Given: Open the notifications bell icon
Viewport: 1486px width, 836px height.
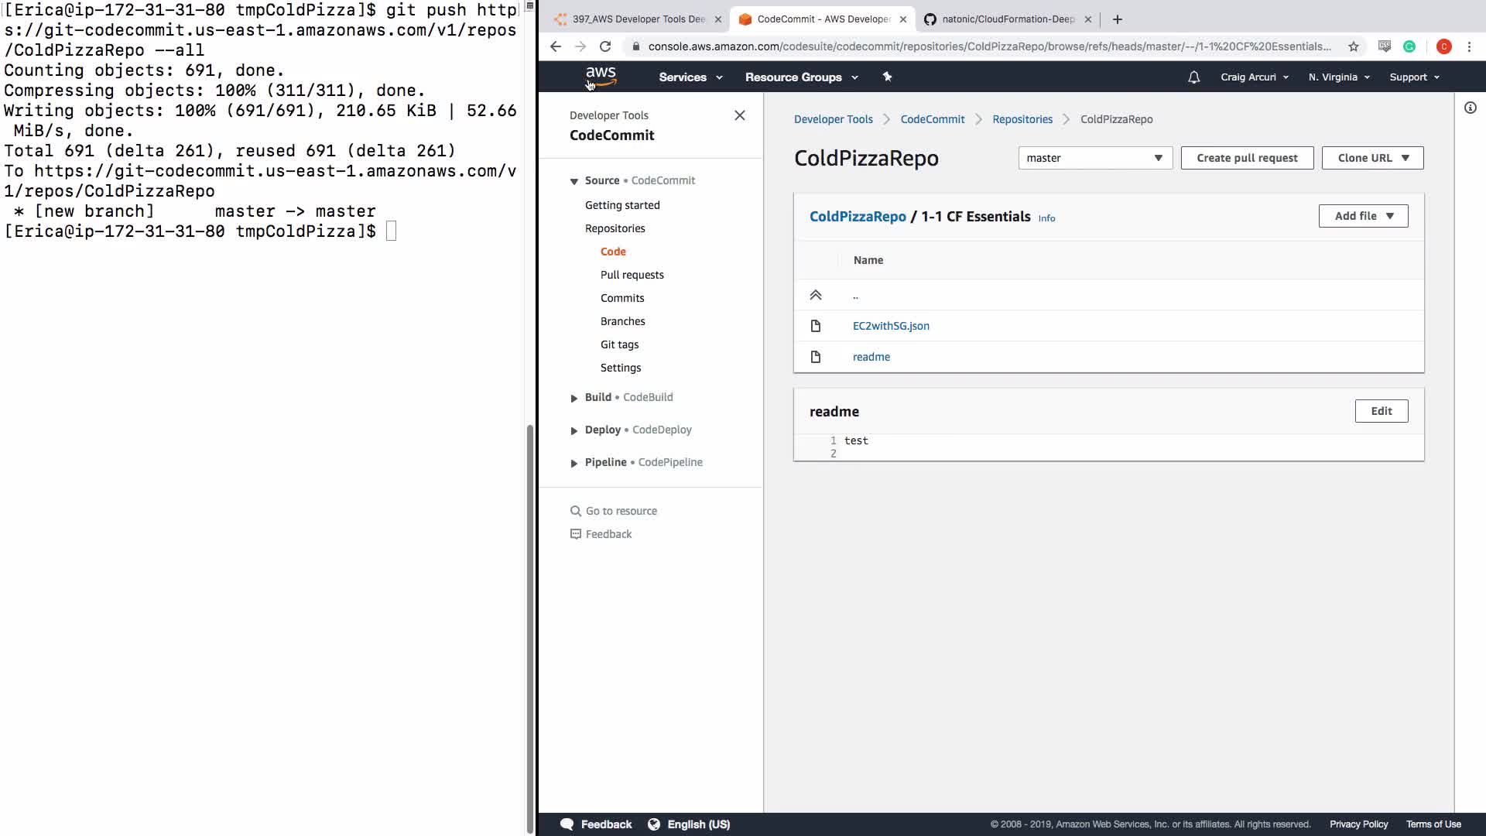Looking at the screenshot, I should 1193,77.
